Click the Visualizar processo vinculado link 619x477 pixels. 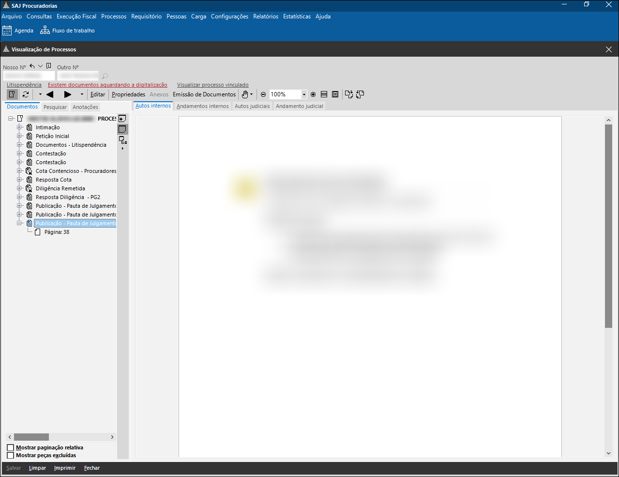(212, 85)
